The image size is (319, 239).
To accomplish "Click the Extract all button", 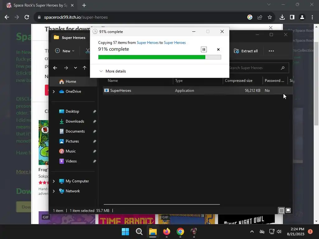I will pos(246,51).
